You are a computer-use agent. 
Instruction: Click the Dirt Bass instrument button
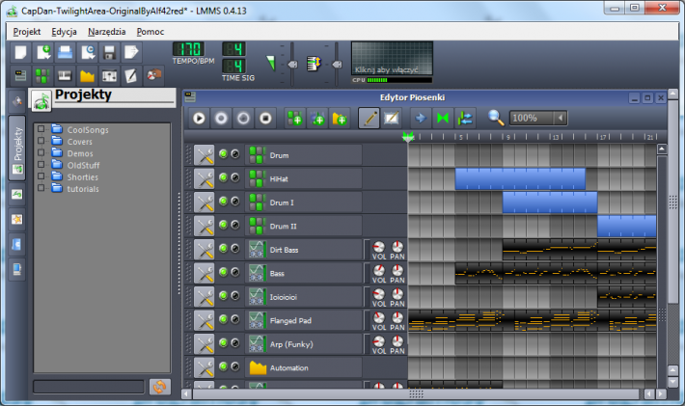tap(304, 250)
